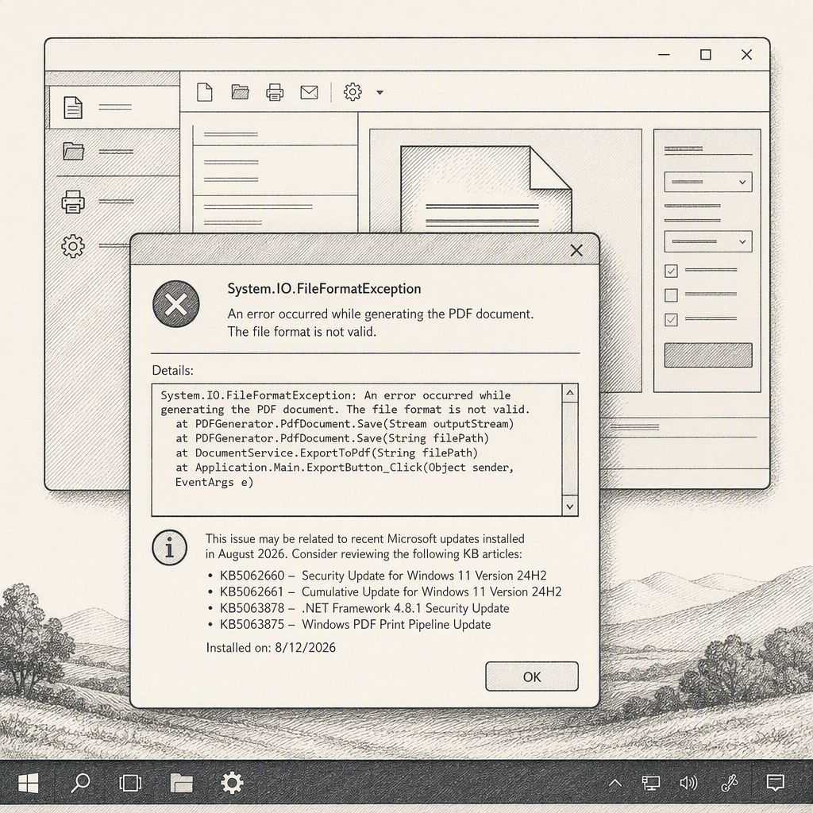
Task: Click inside the Details stack trace box
Action: pyautogui.click(x=357, y=449)
